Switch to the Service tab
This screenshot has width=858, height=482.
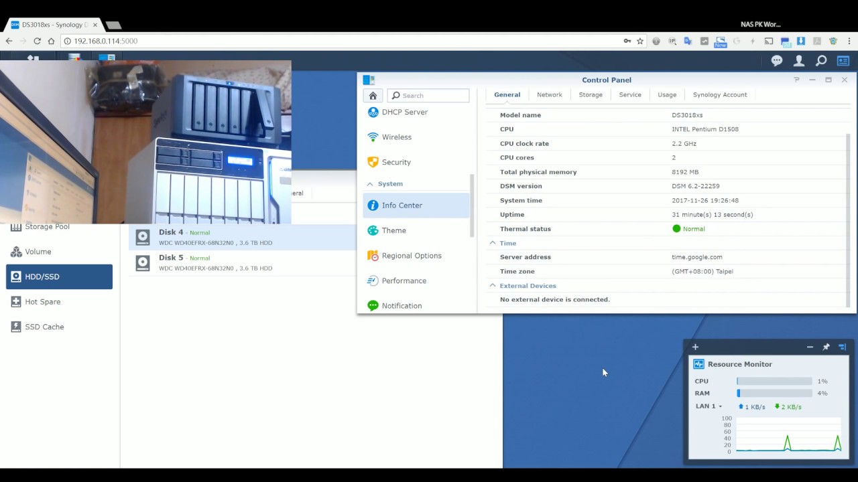click(x=630, y=94)
